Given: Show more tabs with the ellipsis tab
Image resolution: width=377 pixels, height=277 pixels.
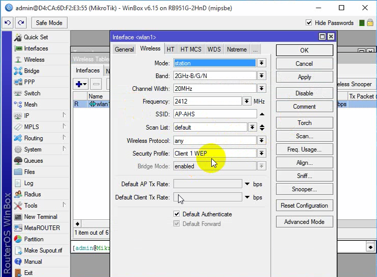Looking at the screenshot, I should coord(256,49).
